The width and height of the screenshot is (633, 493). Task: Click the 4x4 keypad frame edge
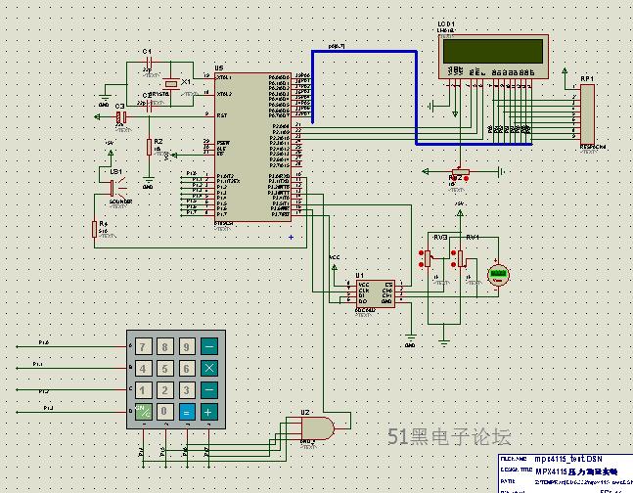[176, 334]
